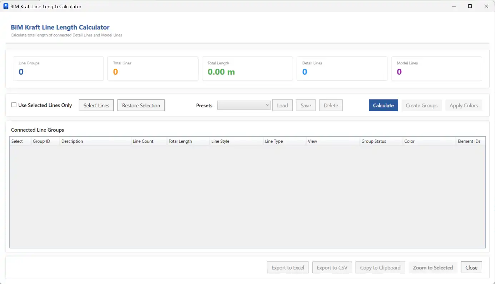This screenshot has width=495, height=284.
Task: Click the Line Style column header
Action: click(x=220, y=141)
